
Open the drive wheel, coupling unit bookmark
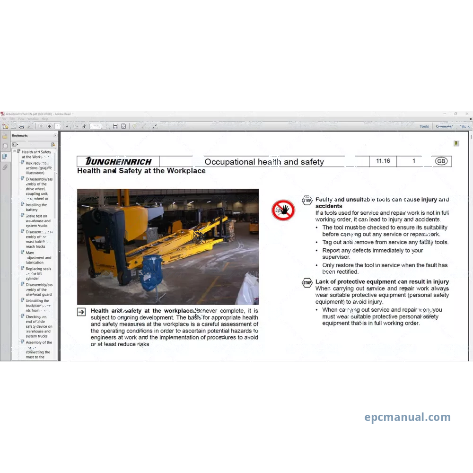[x=39, y=189]
